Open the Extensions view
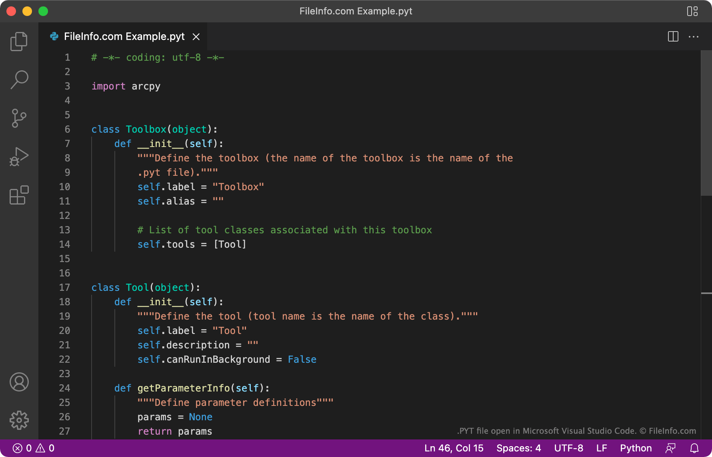This screenshot has height=457, width=712. (19, 195)
